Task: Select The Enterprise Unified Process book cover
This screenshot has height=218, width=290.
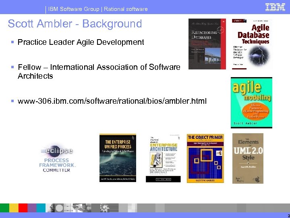Action: [118, 158]
